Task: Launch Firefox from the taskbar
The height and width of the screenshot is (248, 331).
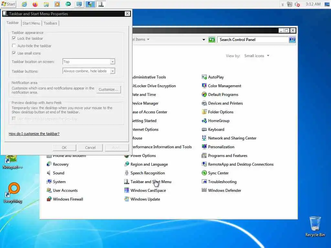Action: coord(35,4)
